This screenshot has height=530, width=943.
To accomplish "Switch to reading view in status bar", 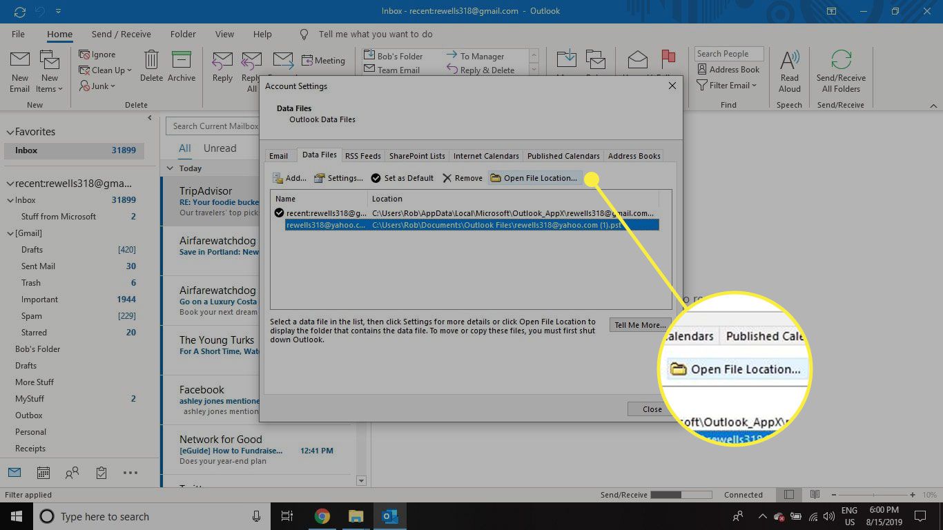I will pyautogui.click(x=815, y=495).
